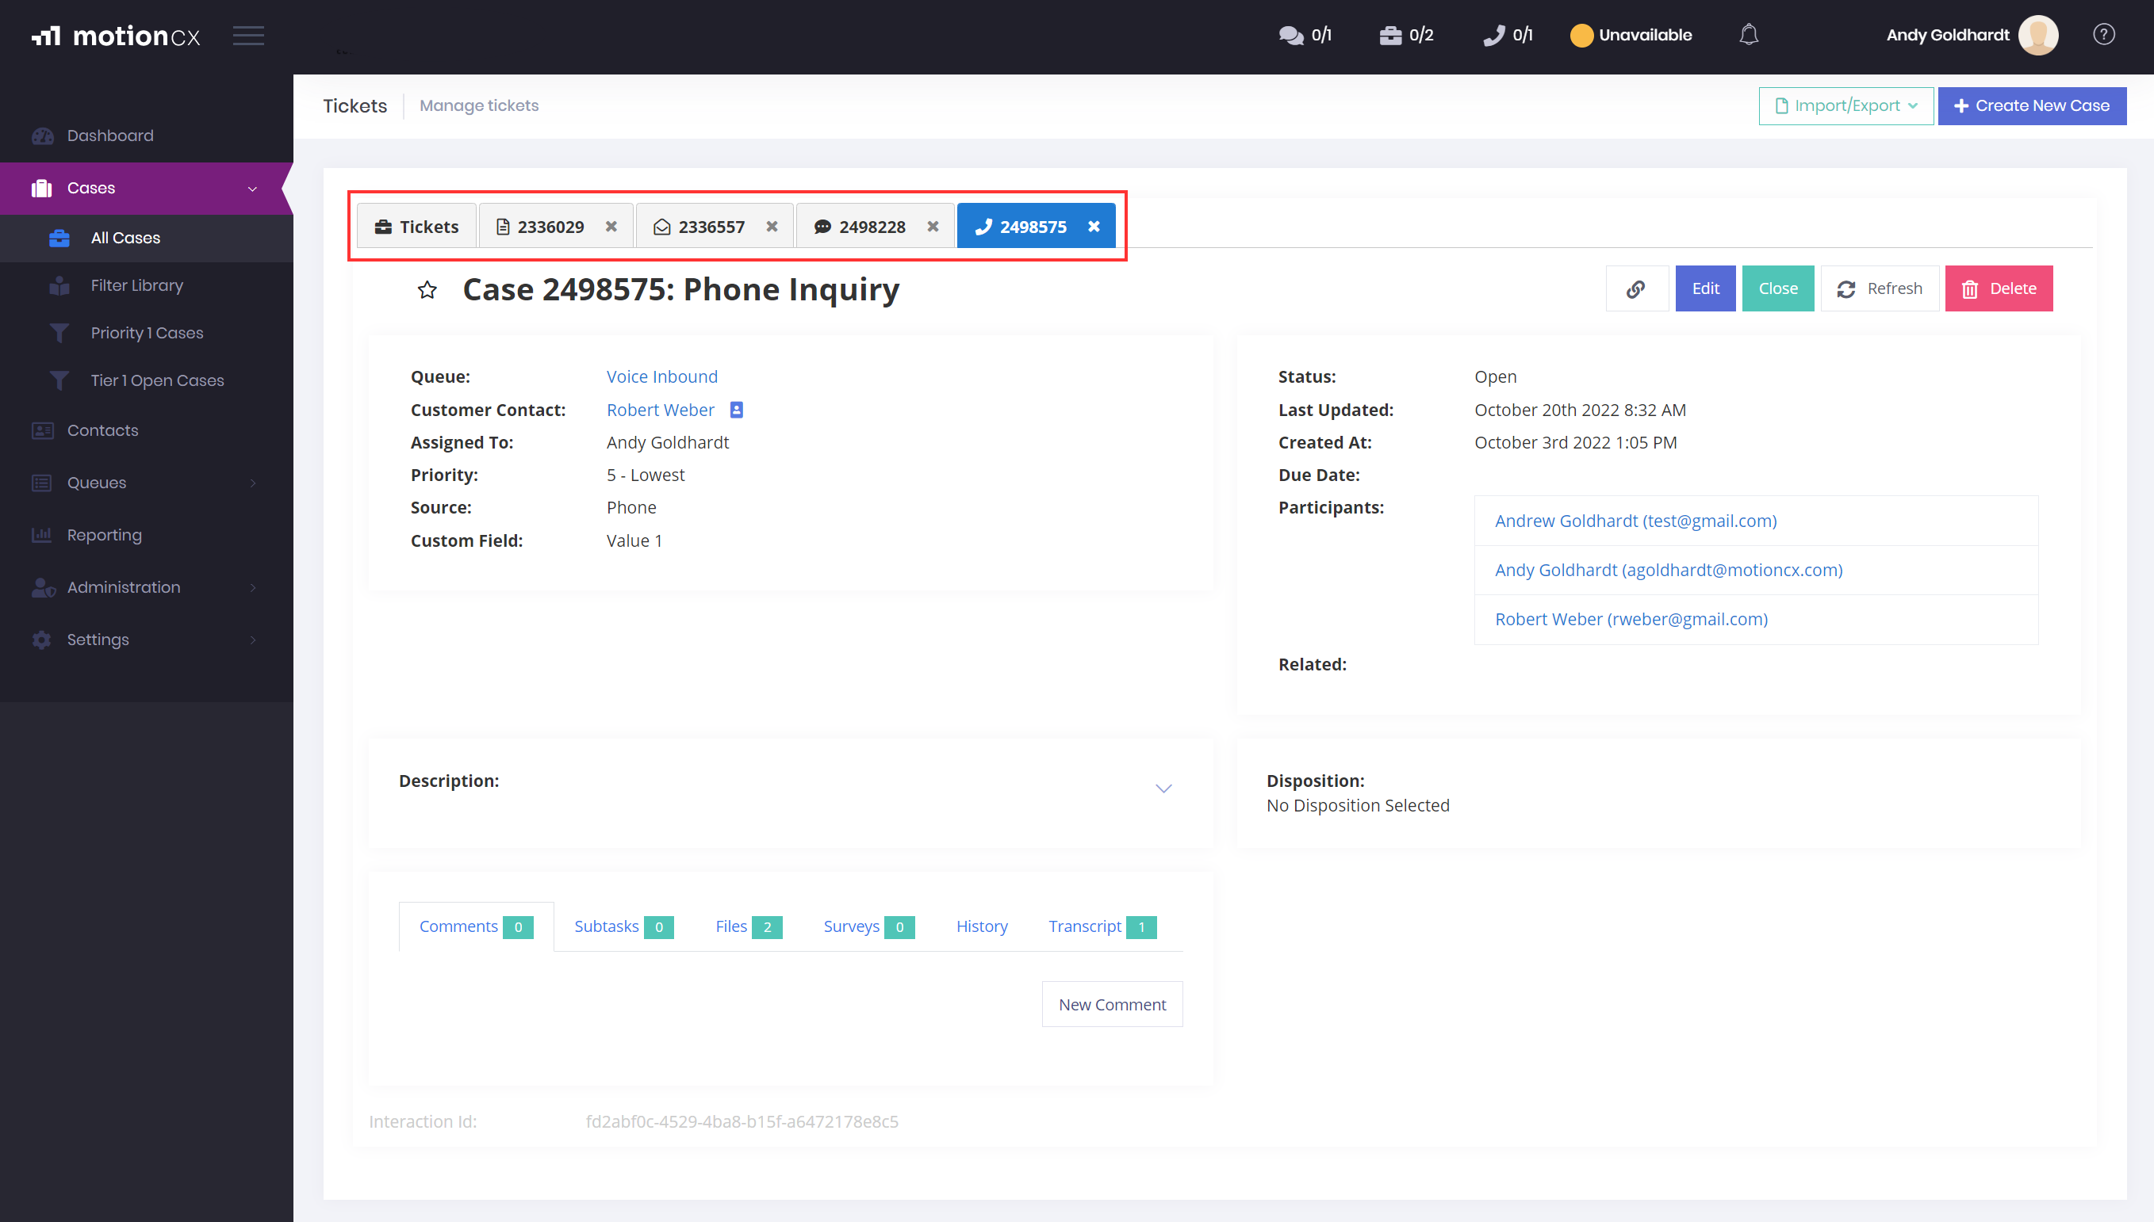Close case tab 2498228

tap(933, 227)
